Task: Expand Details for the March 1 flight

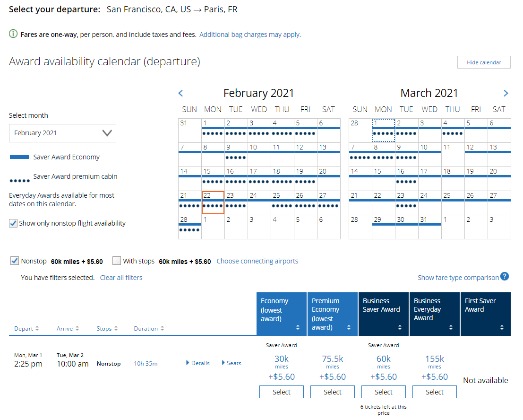Action: [x=197, y=363]
